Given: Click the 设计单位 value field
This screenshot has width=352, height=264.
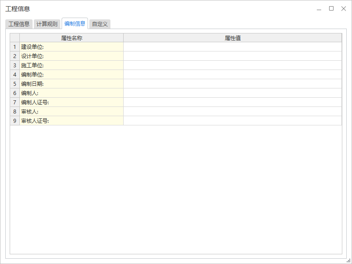Looking at the screenshot, I should pyautogui.click(x=233, y=56).
